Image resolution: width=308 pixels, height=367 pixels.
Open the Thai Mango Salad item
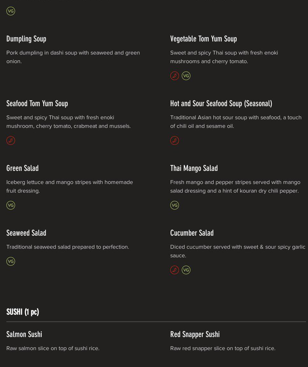click(194, 168)
